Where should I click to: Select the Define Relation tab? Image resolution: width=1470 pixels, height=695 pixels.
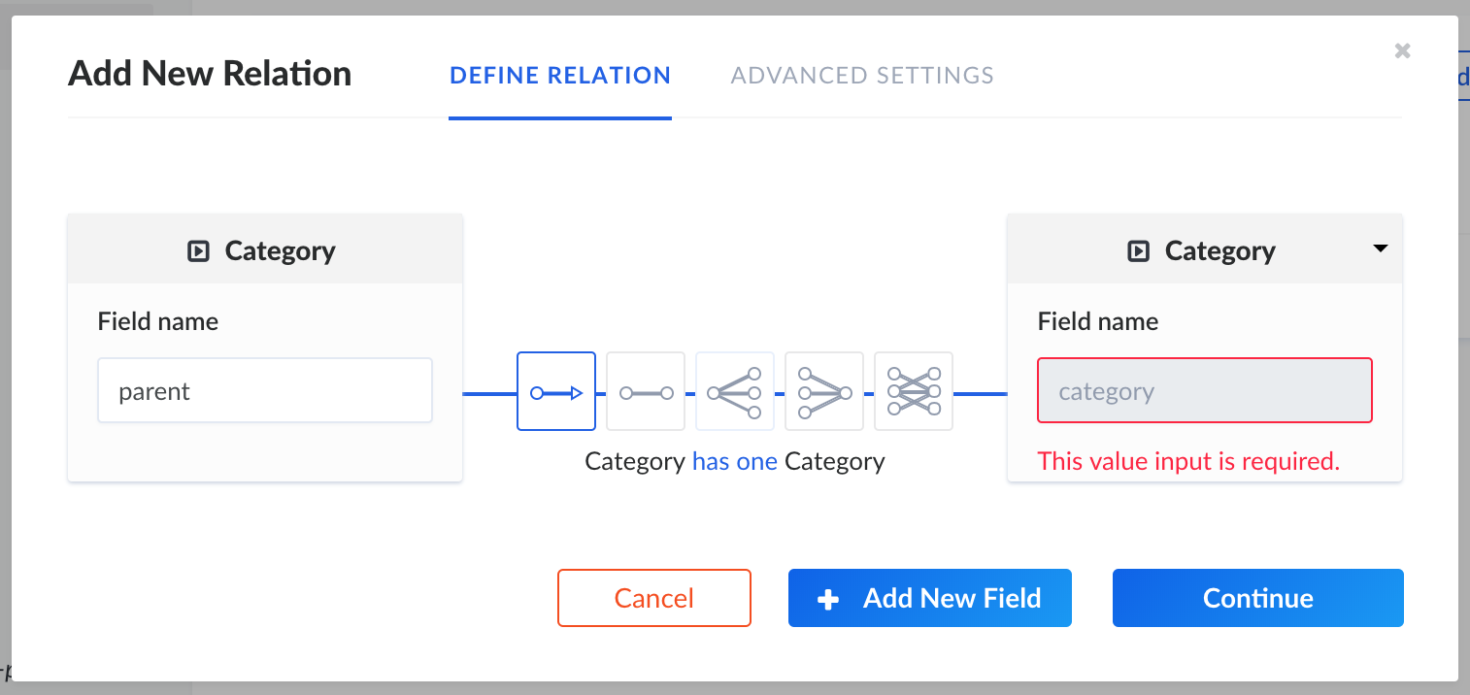[559, 75]
